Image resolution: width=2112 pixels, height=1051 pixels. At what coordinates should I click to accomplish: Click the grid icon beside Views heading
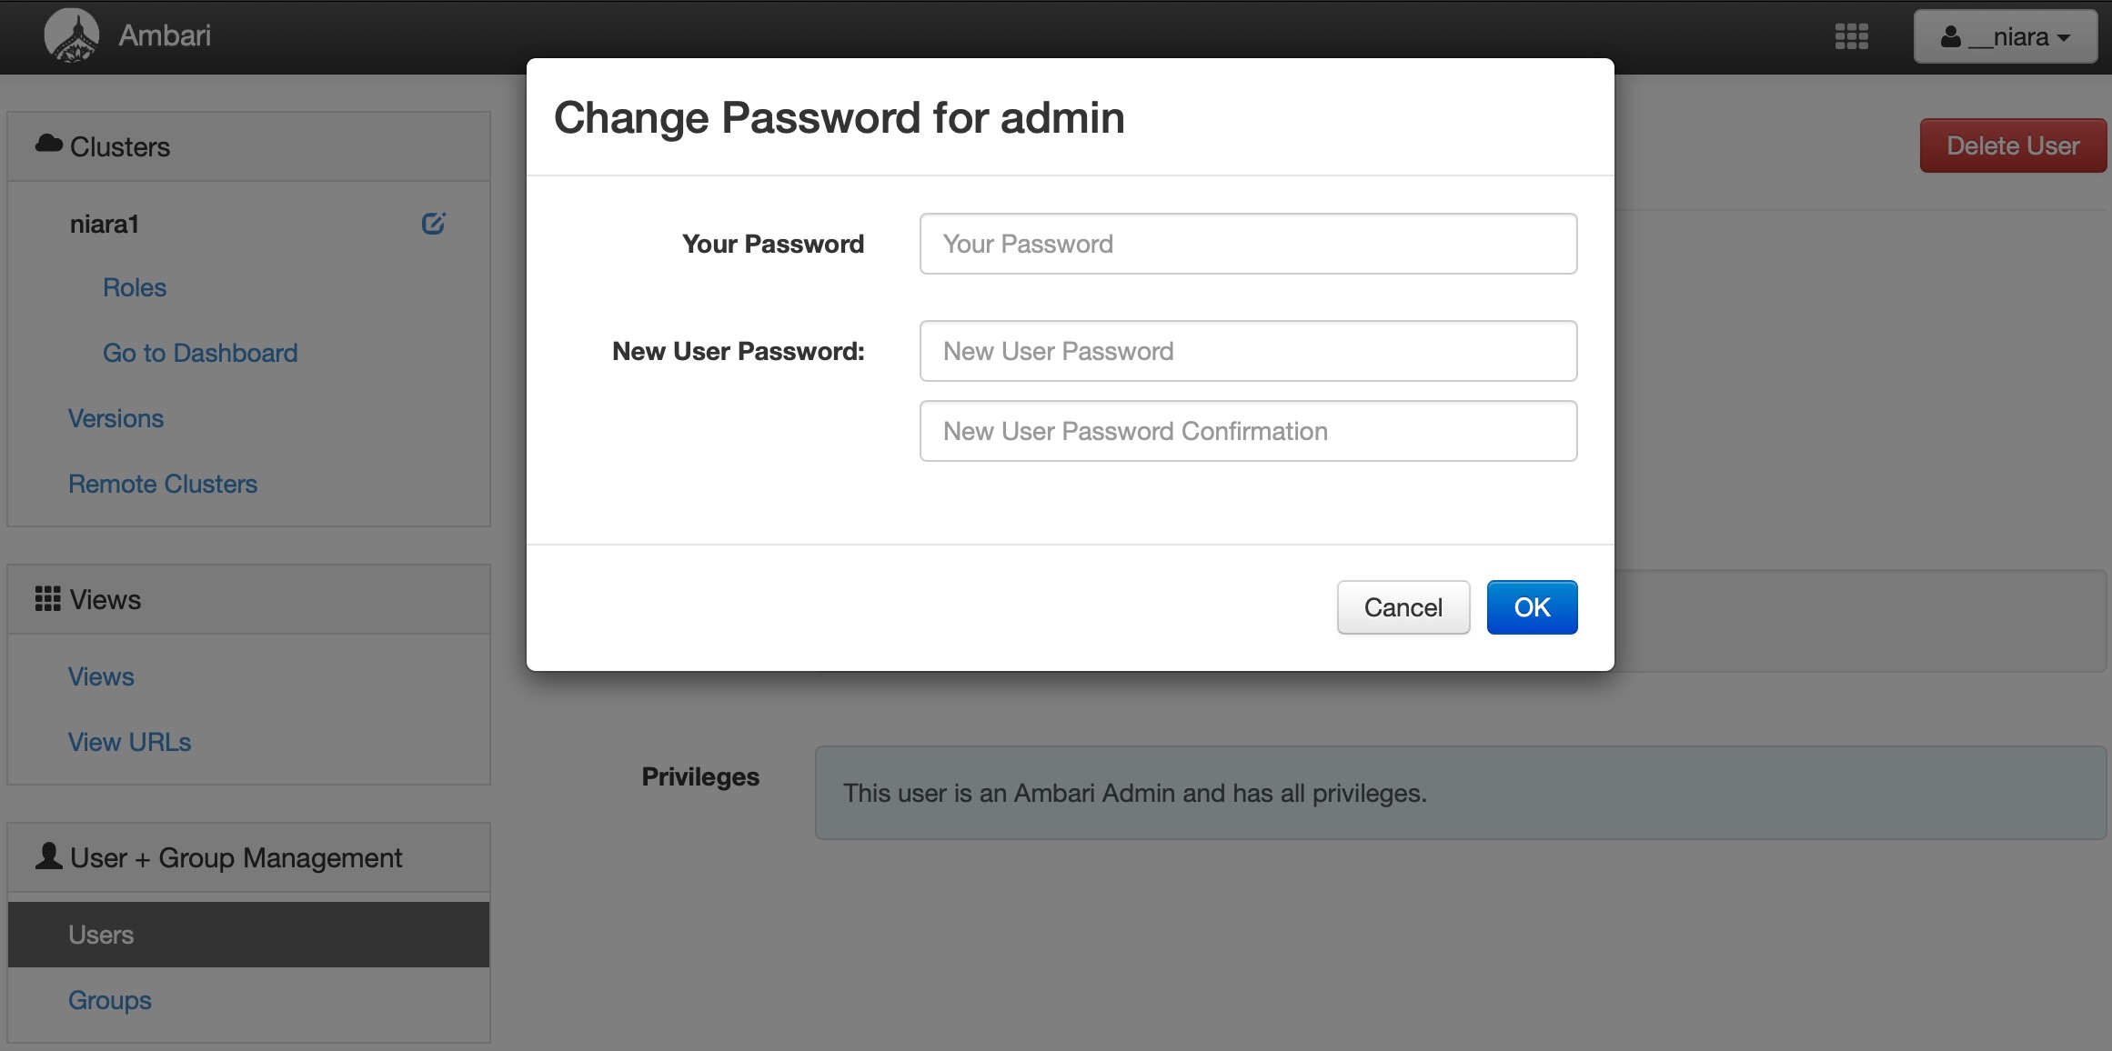point(47,598)
